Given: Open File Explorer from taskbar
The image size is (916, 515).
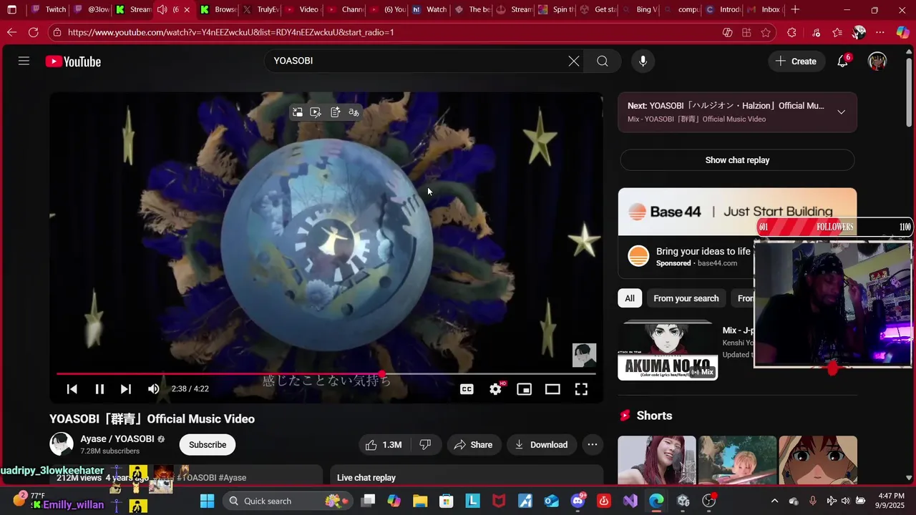Looking at the screenshot, I should pyautogui.click(x=419, y=501).
